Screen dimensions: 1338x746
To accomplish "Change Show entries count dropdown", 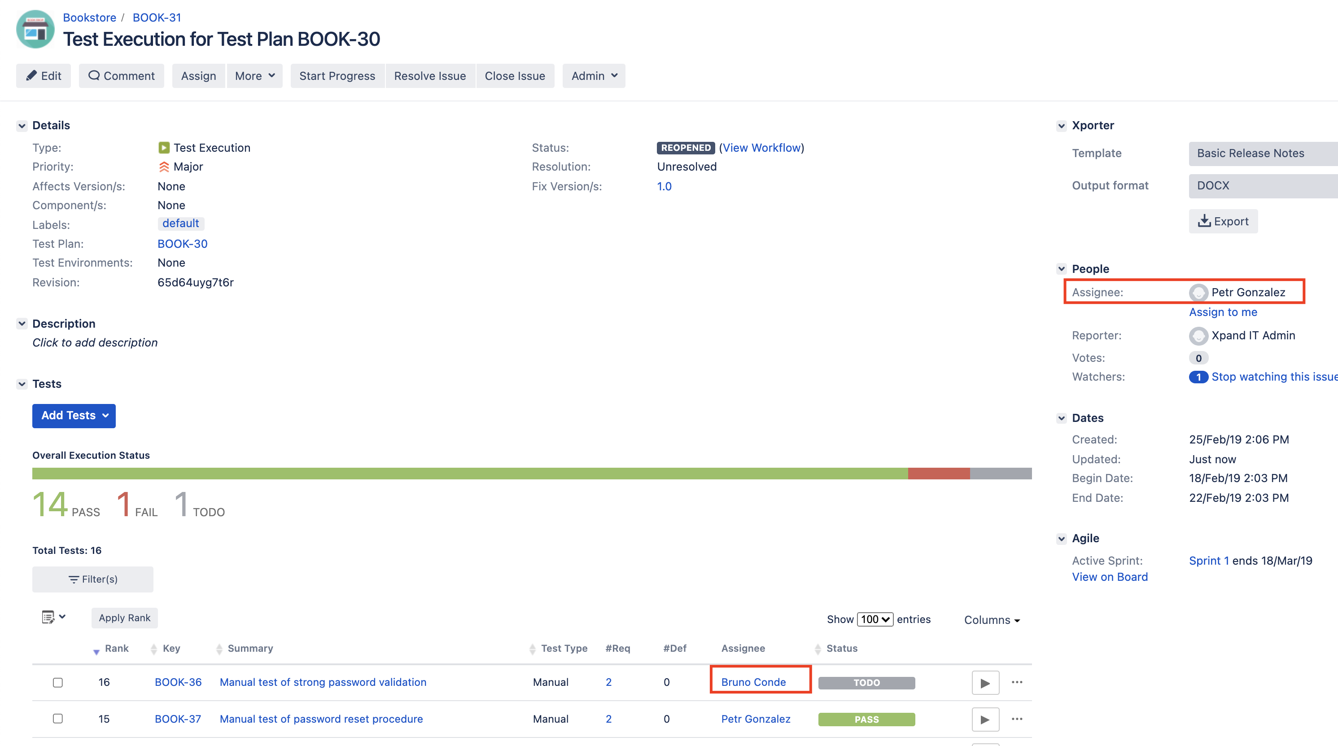I will click(x=875, y=619).
